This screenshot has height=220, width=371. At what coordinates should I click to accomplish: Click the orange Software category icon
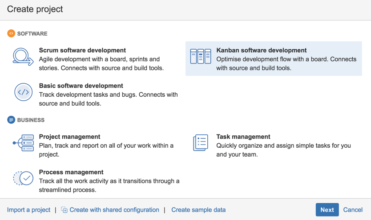pyautogui.click(x=11, y=34)
